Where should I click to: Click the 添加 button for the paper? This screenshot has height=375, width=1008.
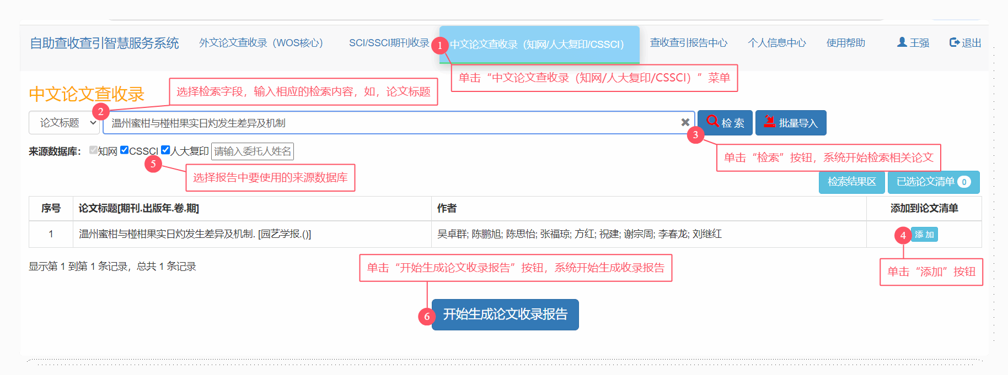click(x=925, y=235)
